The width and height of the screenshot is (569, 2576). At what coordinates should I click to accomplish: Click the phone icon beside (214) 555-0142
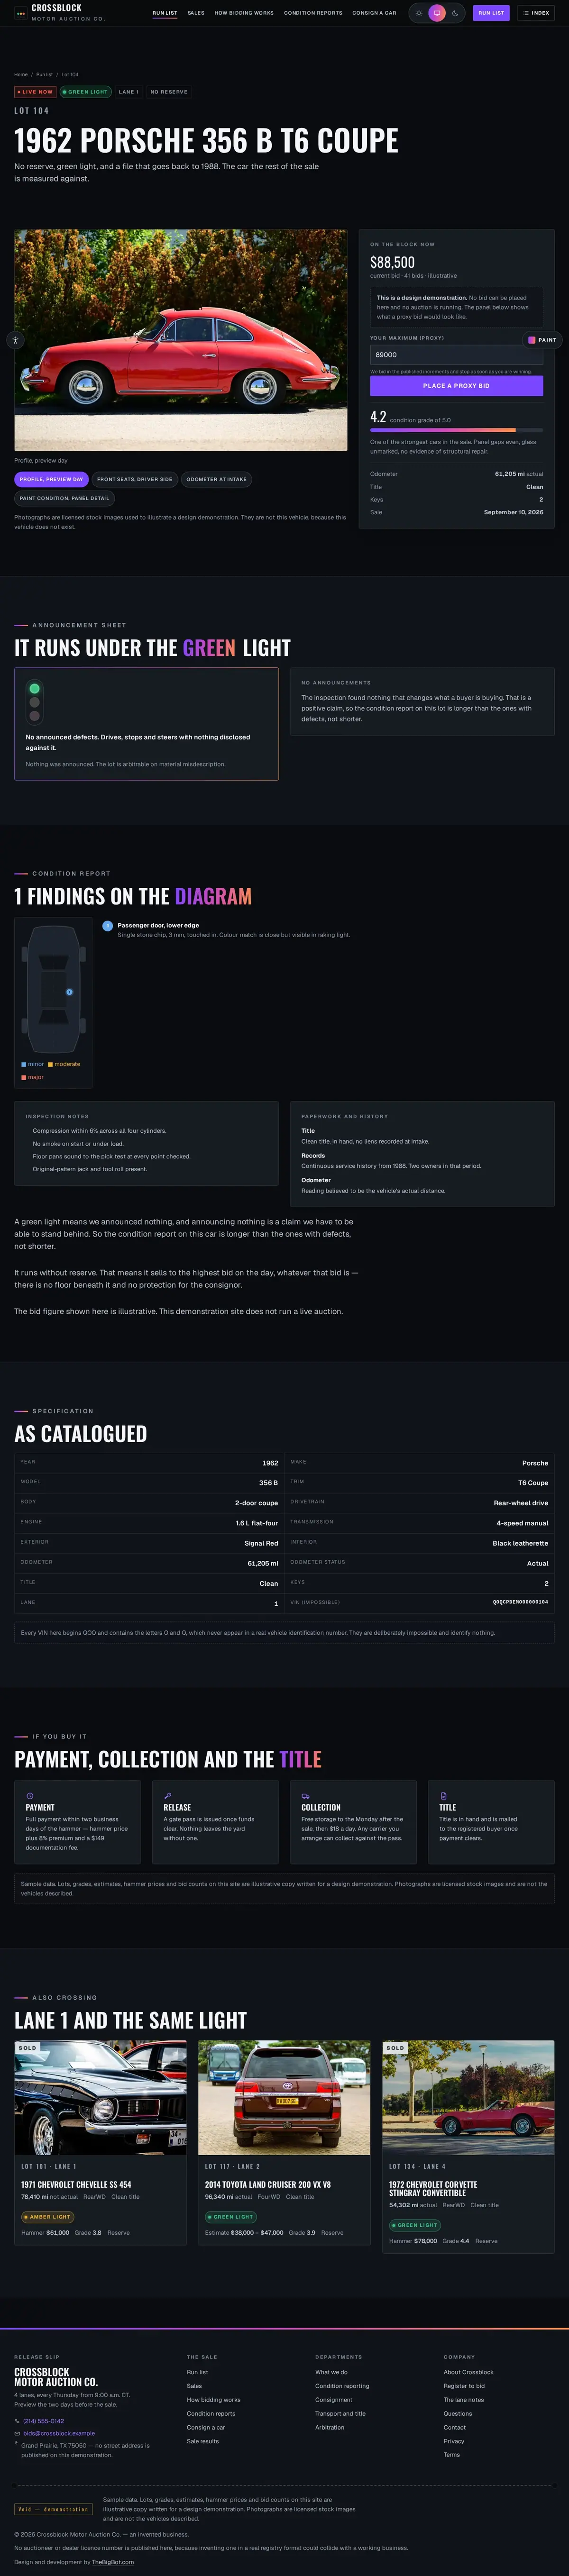[x=17, y=2421]
